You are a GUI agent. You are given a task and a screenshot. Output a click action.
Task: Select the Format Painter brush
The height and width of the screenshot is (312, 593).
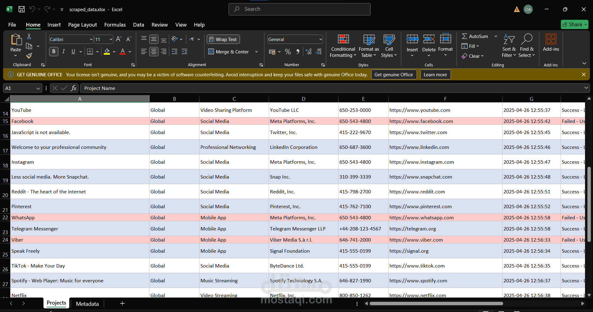tap(29, 56)
